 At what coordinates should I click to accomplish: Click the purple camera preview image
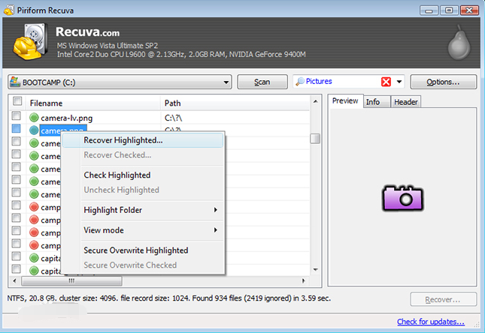[403, 198]
